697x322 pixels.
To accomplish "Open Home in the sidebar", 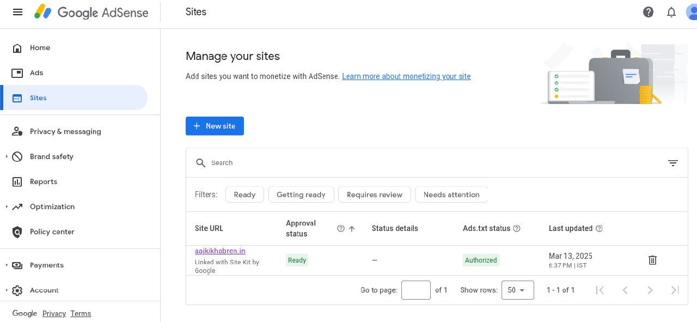I will click(x=74, y=48).
